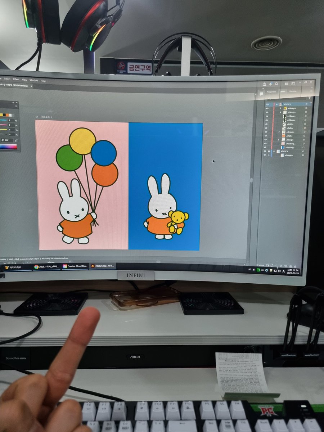This screenshot has height=432, width=324.
Task: Open the Select menu
Action: coord(7,79)
